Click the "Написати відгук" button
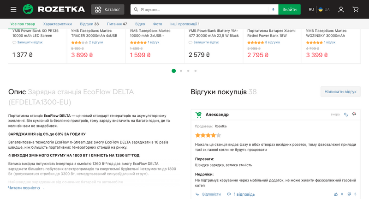 [x=340, y=91]
